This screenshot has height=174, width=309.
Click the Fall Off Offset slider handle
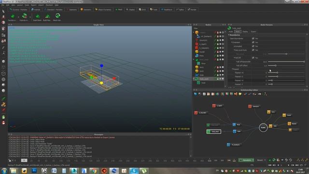276,65
